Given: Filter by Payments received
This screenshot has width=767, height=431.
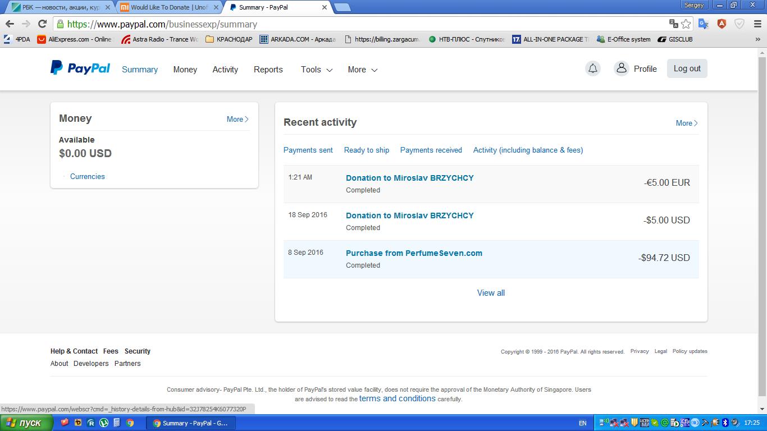Looking at the screenshot, I should pyautogui.click(x=431, y=150).
